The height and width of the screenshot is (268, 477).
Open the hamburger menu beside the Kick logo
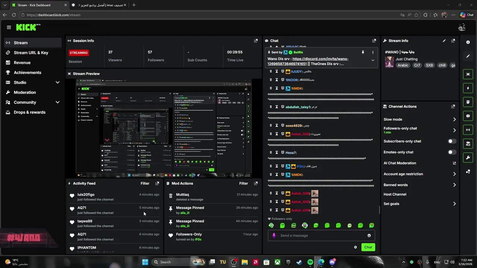click(9, 27)
